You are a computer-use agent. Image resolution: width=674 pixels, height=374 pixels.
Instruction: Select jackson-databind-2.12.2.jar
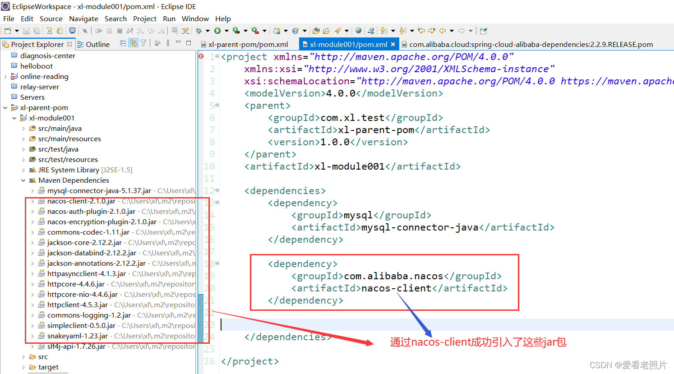pyautogui.click(x=92, y=253)
